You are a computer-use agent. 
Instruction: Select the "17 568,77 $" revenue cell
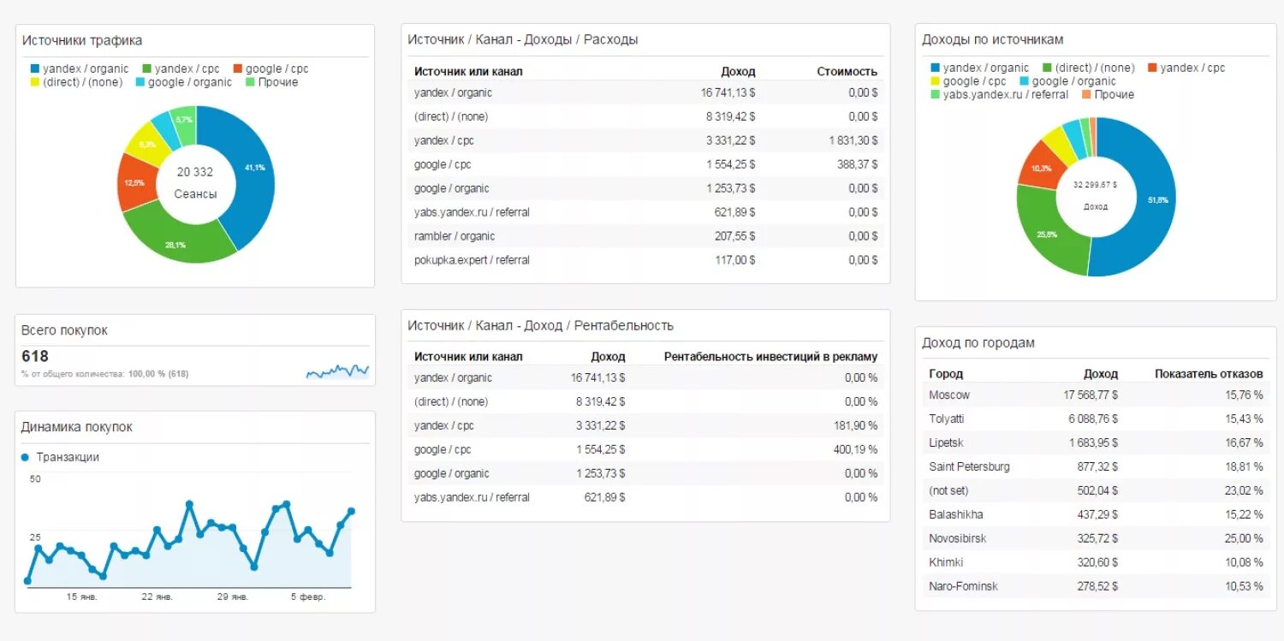pos(1091,395)
